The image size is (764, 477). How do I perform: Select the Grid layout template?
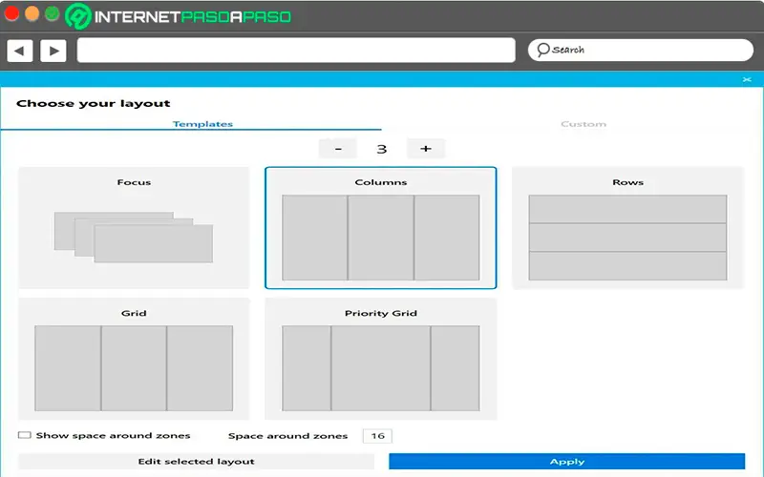click(134, 359)
